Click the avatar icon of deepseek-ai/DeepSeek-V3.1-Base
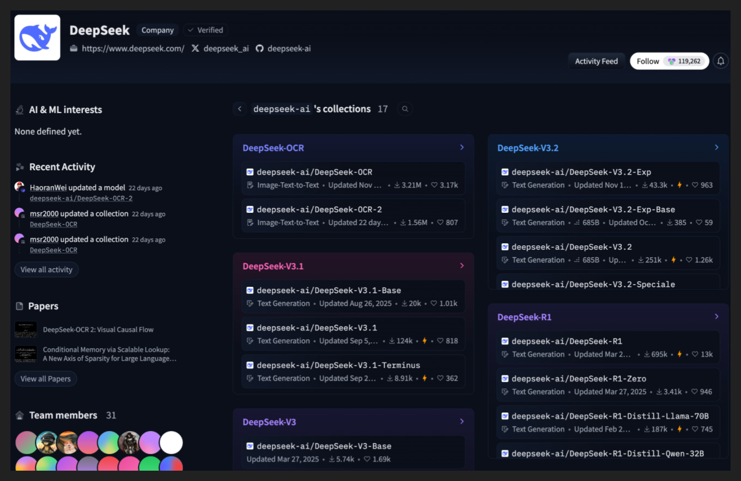 coord(250,291)
